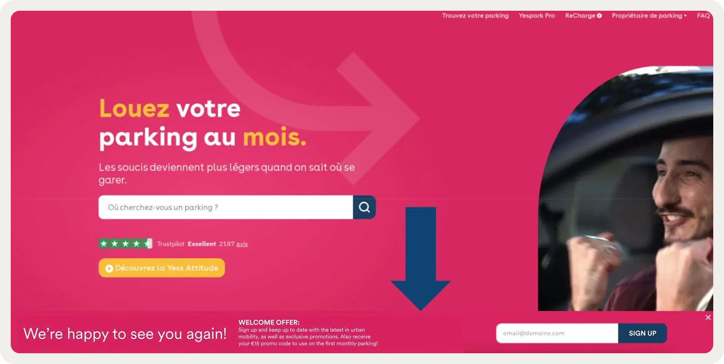Focus the parking search input field
Image resolution: width=724 pixels, height=364 pixels.
(226, 207)
